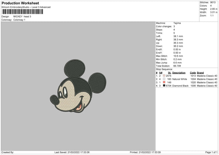Click the Zoom value 1:1
The height and width of the screenshot is (155, 219).
click(x=212, y=15)
